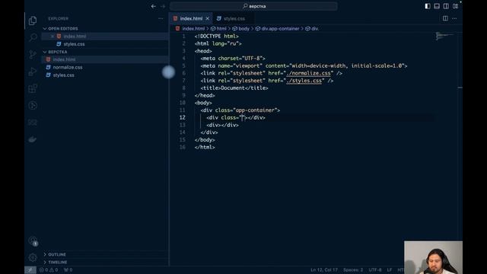Open normalize.css in the file tree
Screen dimensions: 487x274
pos(68,67)
